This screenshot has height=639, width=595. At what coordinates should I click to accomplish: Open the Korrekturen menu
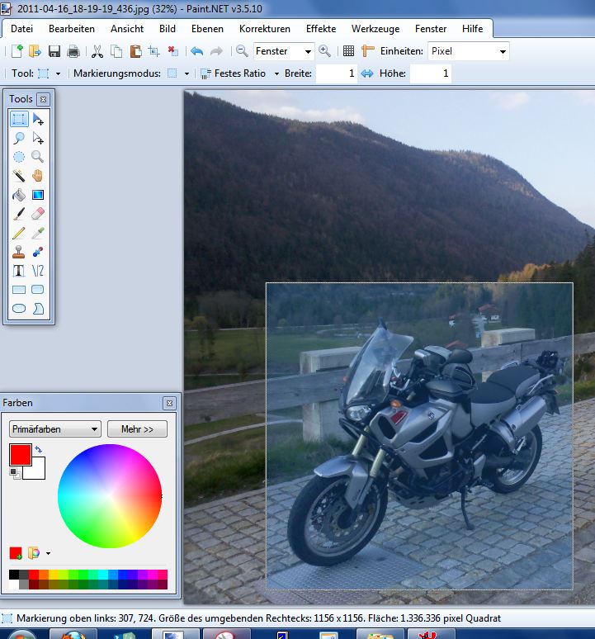[264, 28]
